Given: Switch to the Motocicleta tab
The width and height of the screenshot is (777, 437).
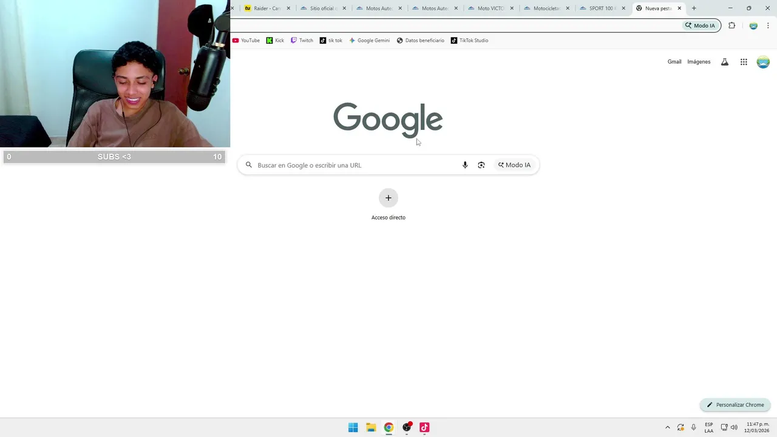Looking at the screenshot, I should point(547,8).
